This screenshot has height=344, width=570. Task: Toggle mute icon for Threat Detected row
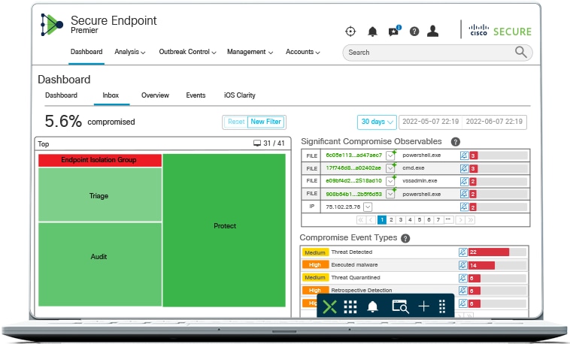(463, 252)
